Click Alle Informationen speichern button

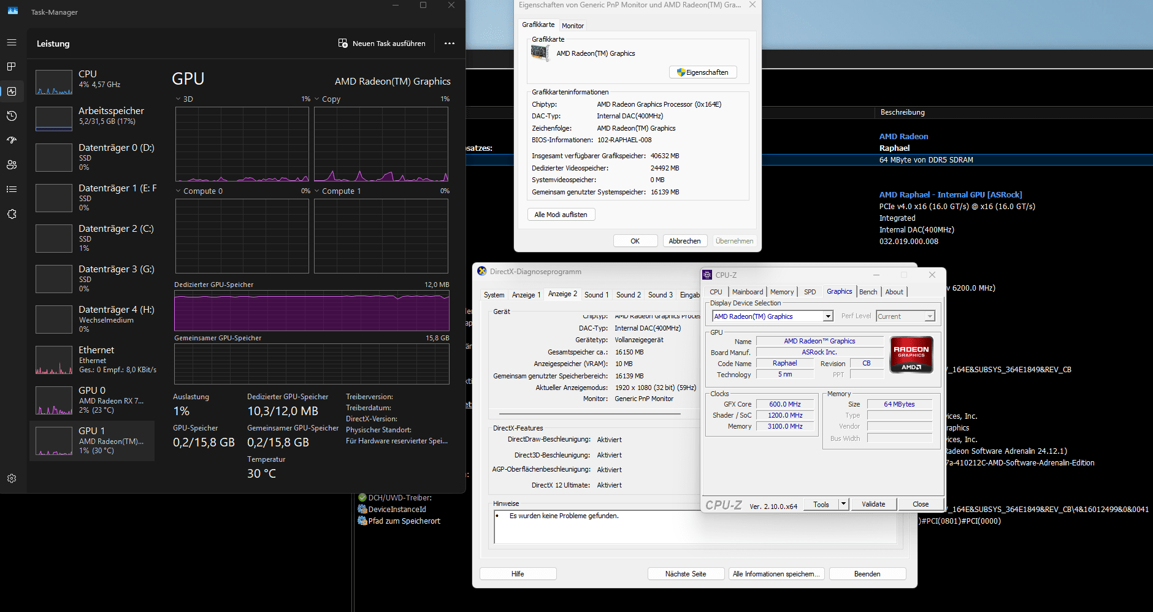pos(776,574)
